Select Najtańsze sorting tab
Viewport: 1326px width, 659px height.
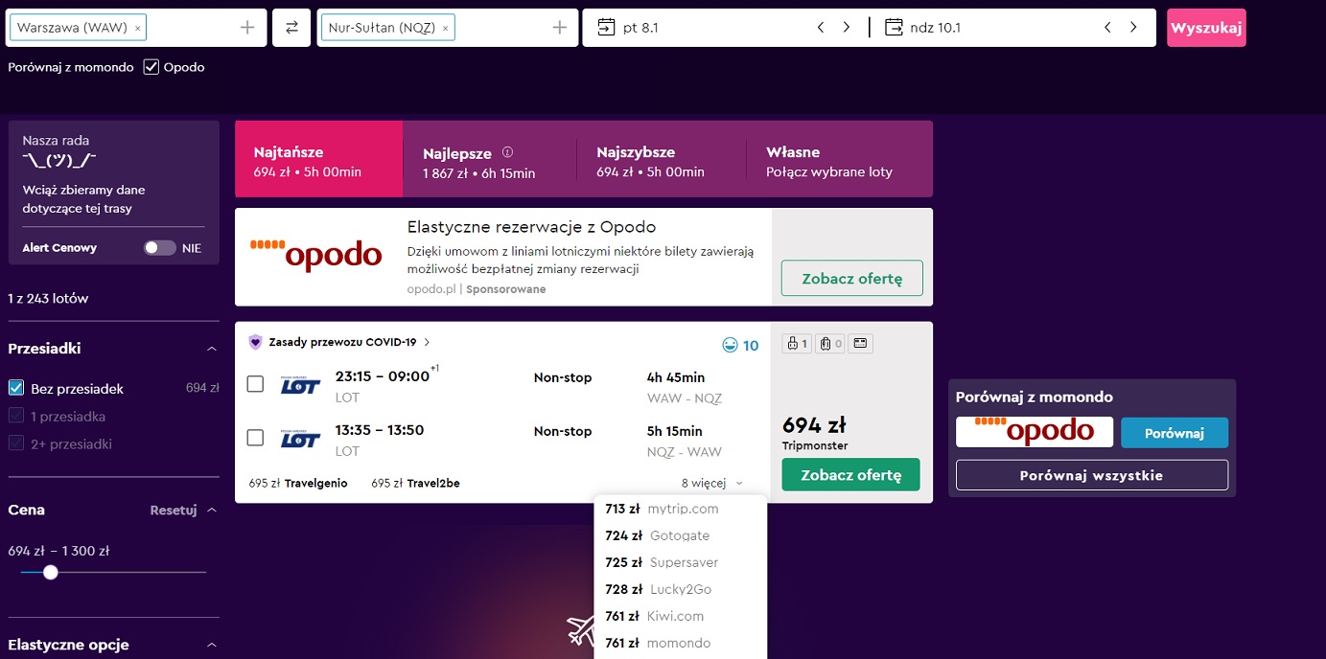pos(318,159)
